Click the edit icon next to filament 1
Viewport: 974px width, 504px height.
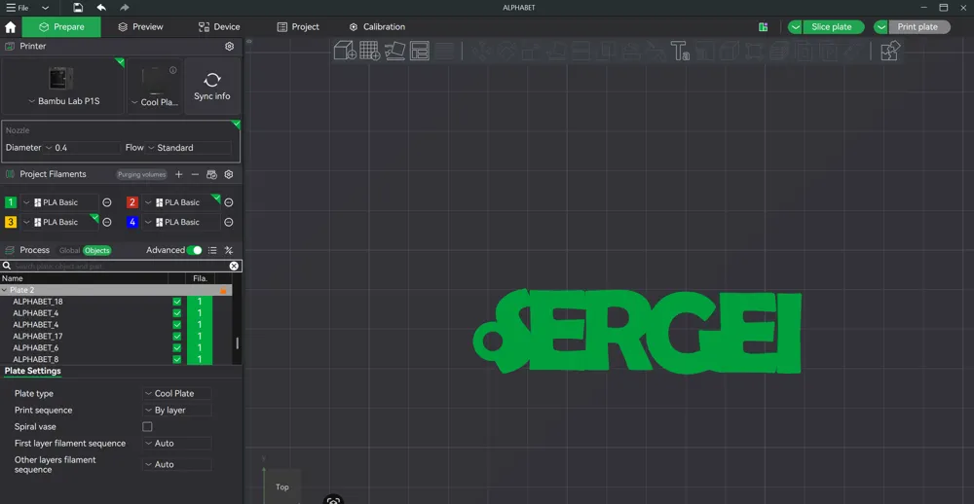[107, 202]
